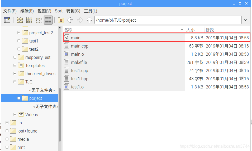Expand the test1 folder node

click(x=19, y=41)
